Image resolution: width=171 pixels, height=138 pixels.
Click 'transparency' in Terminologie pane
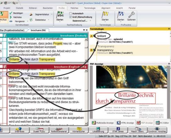tap(105, 50)
